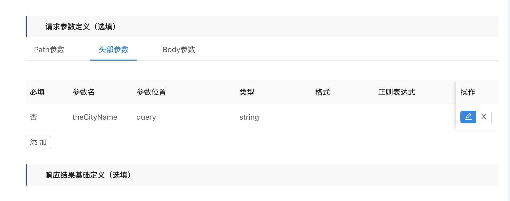Click the 格式 column header
510x201 pixels.
pos(322,92)
